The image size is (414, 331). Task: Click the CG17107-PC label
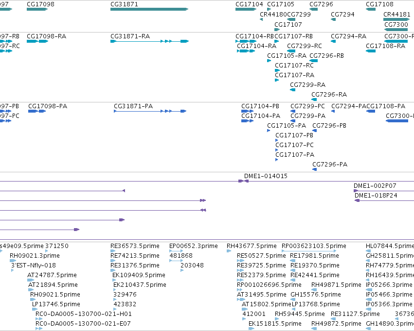295,145
